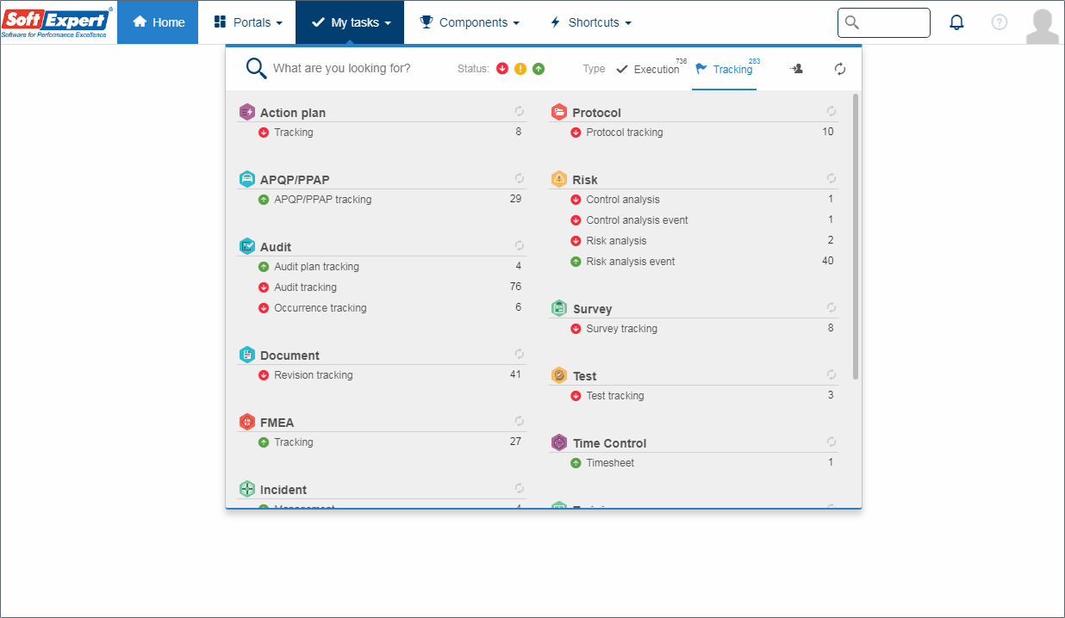Viewport: 1065px width, 618px height.
Task: Open the user profile avatar
Action: click(x=1043, y=26)
